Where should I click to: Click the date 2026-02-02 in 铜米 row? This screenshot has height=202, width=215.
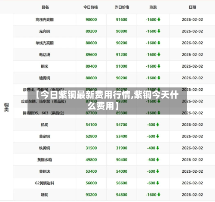tap(192, 66)
